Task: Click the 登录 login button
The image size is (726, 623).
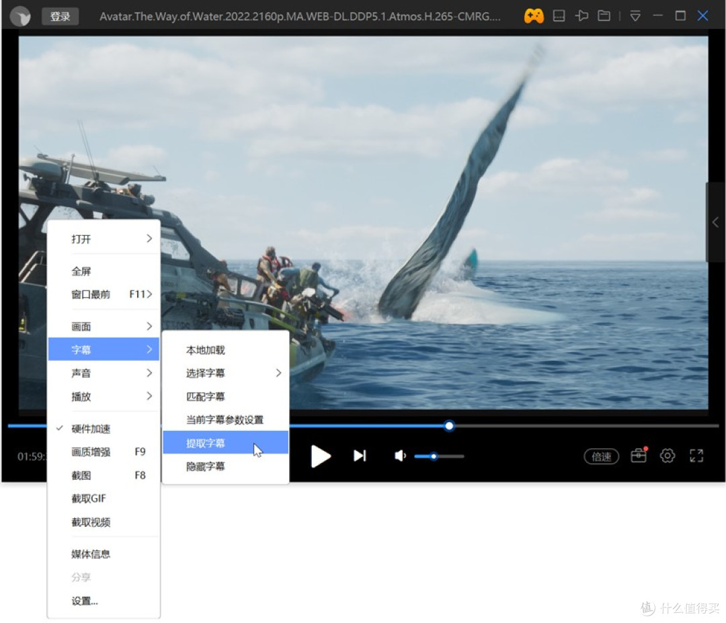Action: pyautogui.click(x=60, y=16)
